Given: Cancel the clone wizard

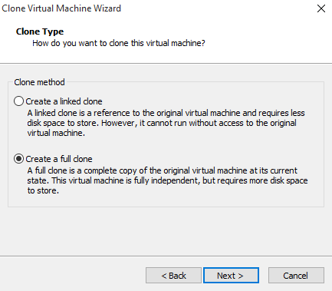Looking at the screenshot, I should (296, 276).
